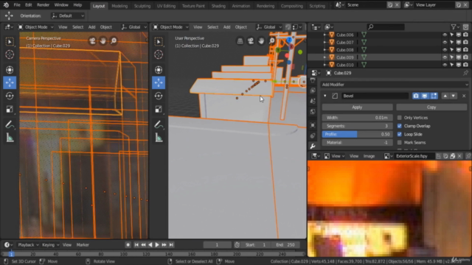Enable Only Vertices checkbox

[x=400, y=118]
